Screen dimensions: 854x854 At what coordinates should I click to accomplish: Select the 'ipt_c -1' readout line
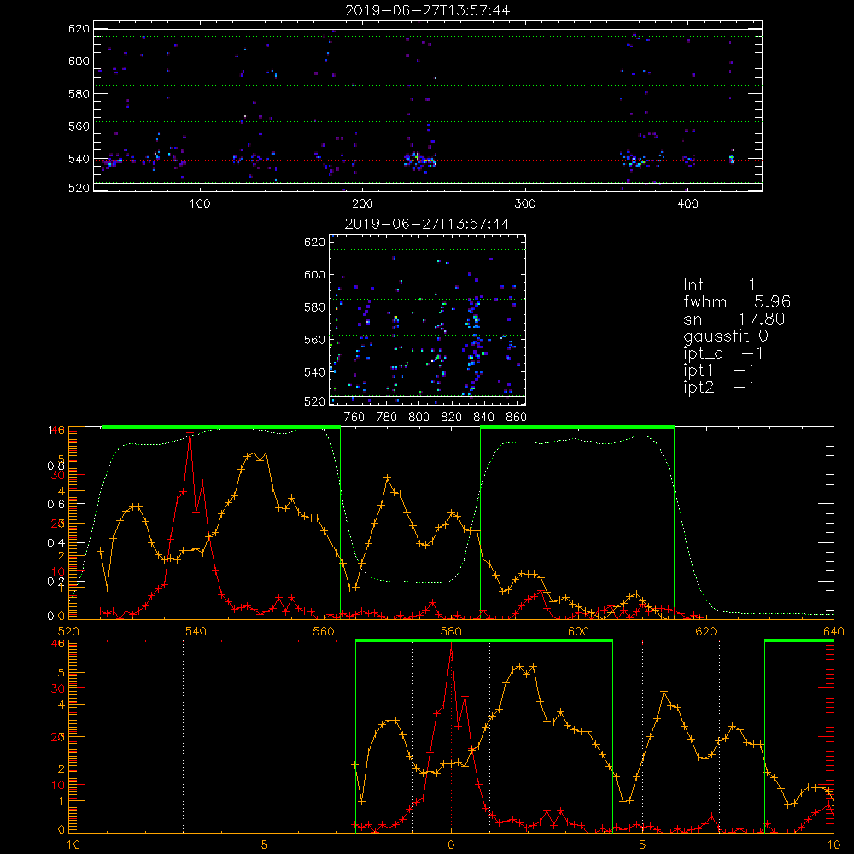click(x=723, y=354)
